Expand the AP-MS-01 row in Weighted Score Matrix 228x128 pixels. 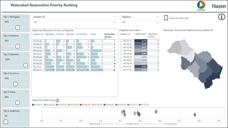click(x=121, y=41)
